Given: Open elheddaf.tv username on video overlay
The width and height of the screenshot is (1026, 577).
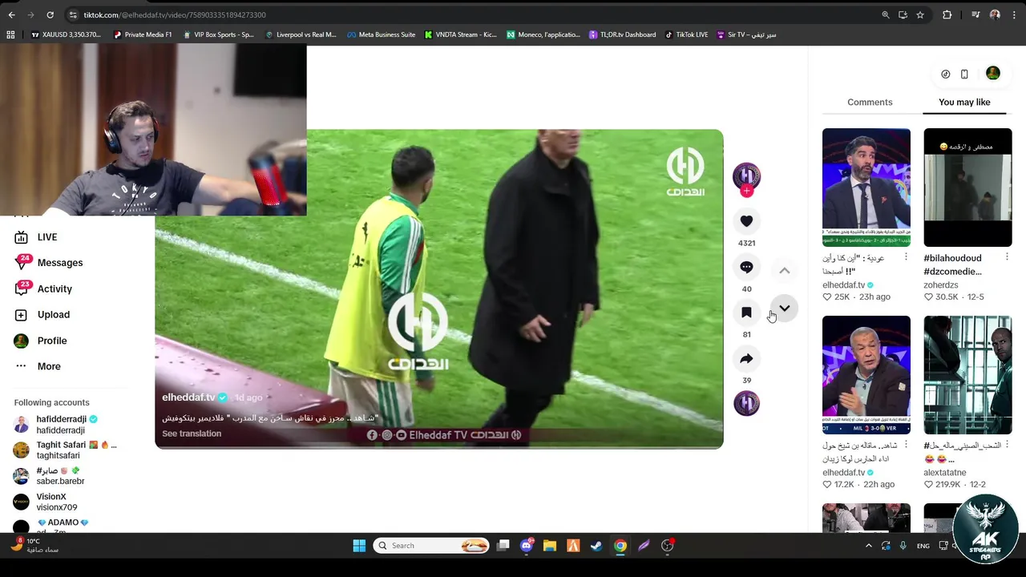Looking at the screenshot, I should (188, 397).
